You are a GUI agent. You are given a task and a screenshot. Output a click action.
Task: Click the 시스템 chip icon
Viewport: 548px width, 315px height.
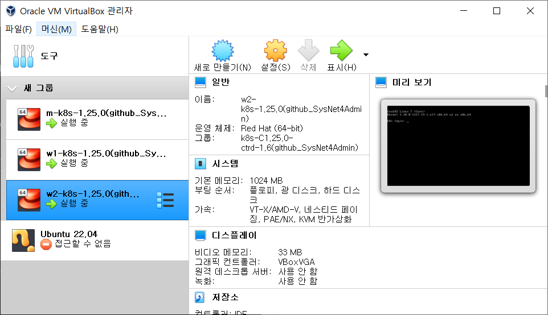[201, 164]
